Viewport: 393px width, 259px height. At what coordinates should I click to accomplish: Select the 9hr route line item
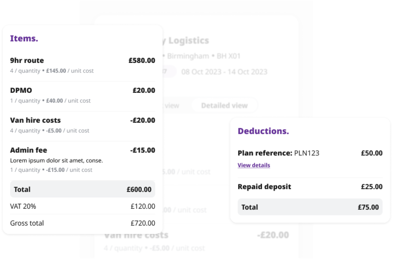(27, 61)
